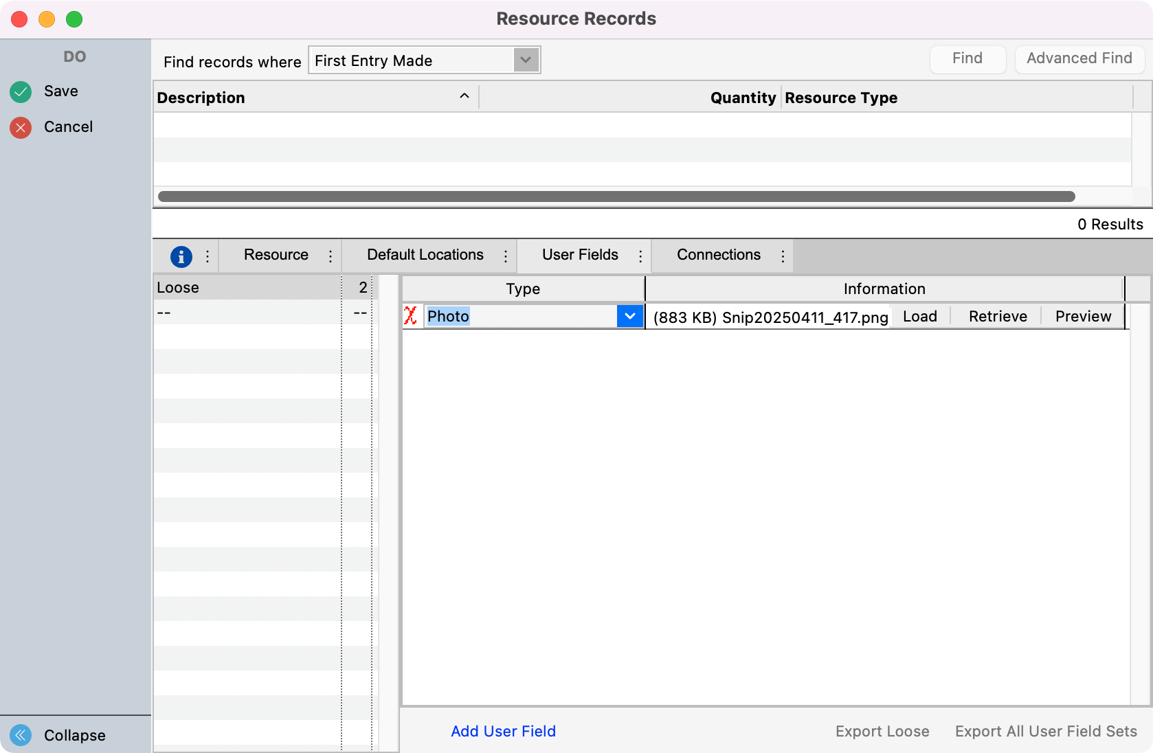Open options dots beside Connections tab
Viewport: 1153px width, 753px height.
point(783,256)
